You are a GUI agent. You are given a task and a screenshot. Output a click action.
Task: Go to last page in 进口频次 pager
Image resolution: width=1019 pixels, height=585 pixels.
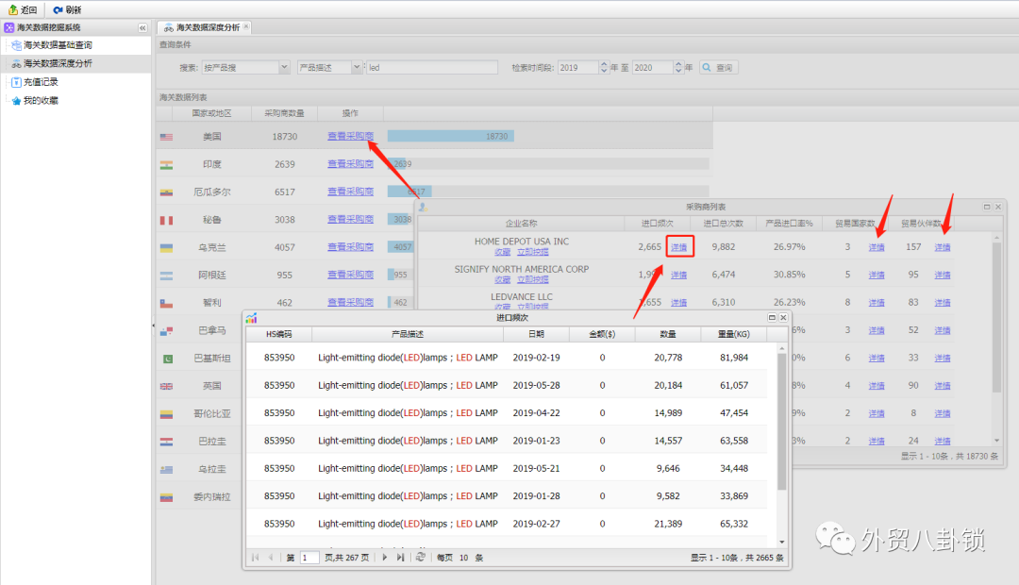click(x=400, y=558)
